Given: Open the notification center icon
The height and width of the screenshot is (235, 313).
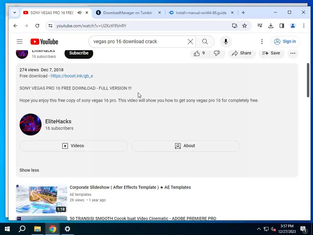Looking at the screenshot, I should tap(303, 229).
